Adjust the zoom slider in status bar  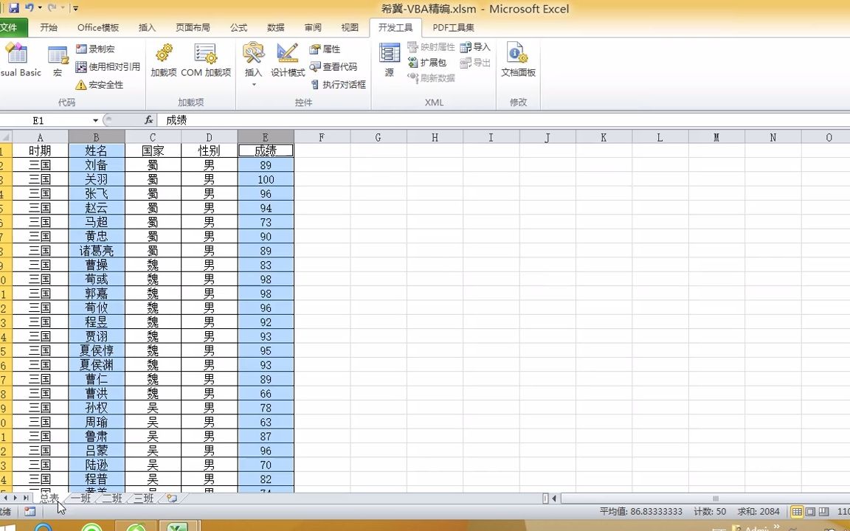pos(847,511)
